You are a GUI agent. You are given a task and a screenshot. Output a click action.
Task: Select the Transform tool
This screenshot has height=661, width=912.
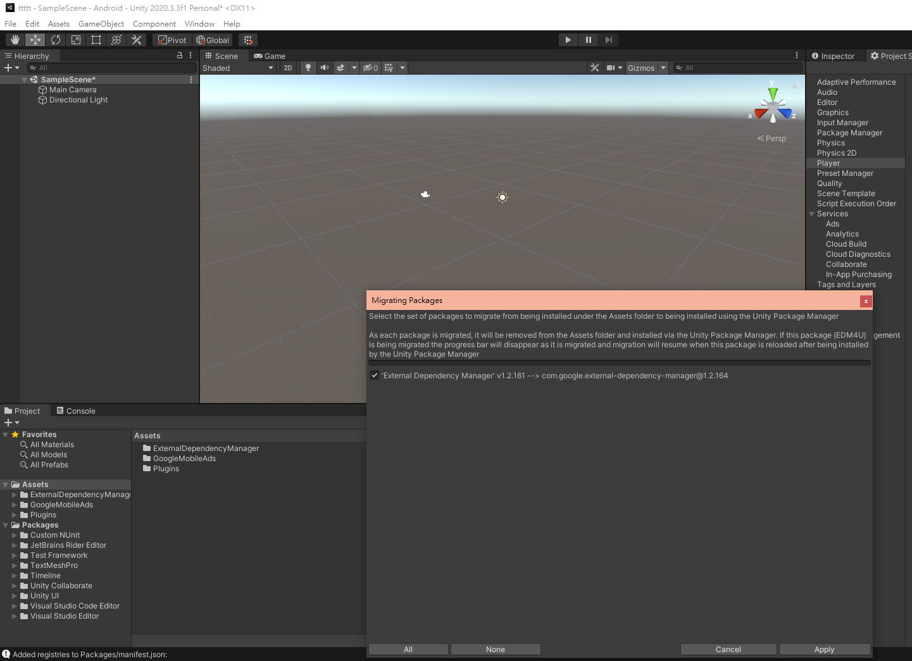click(x=116, y=40)
